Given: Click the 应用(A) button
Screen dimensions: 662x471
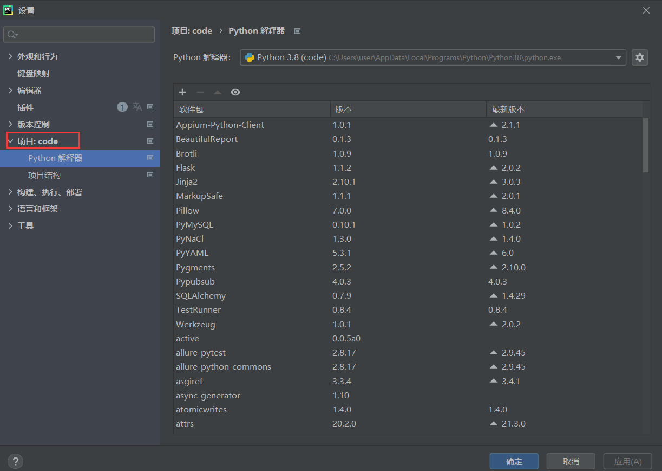Looking at the screenshot, I should [628, 461].
